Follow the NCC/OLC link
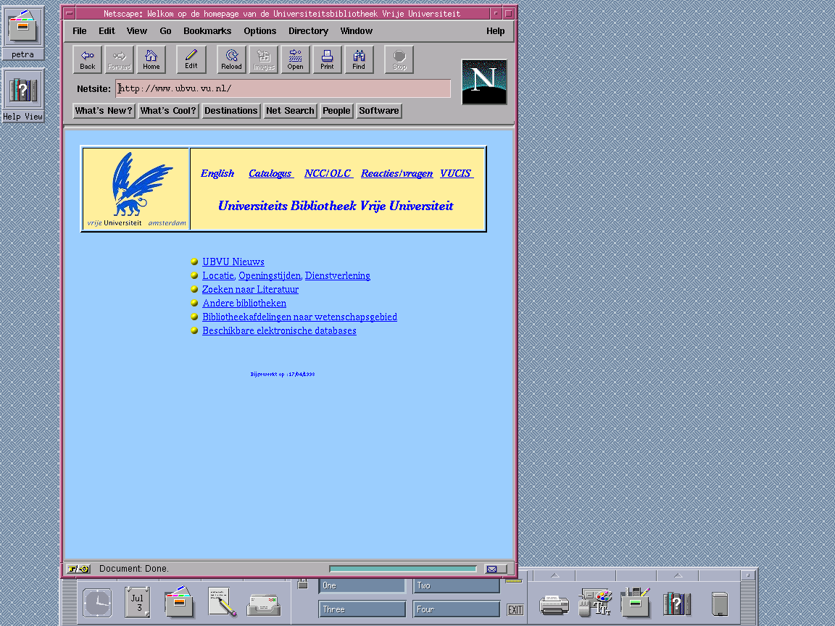The width and height of the screenshot is (835, 626). (328, 173)
